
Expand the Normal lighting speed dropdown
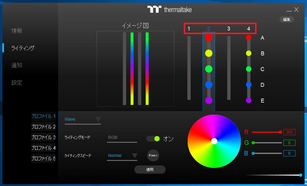click(x=122, y=155)
